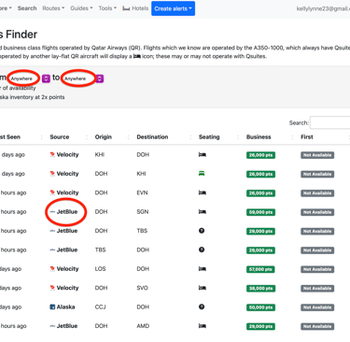Click the SVO destination cell
The width and height of the screenshot is (350, 342).
pos(142,288)
